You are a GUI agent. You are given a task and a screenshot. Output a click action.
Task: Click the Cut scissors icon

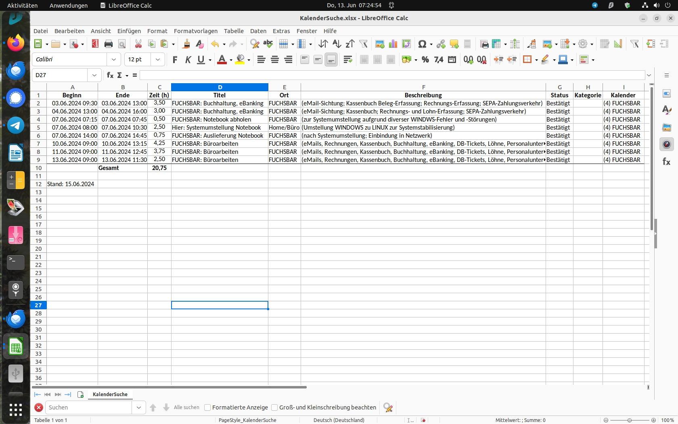pyautogui.click(x=138, y=44)
